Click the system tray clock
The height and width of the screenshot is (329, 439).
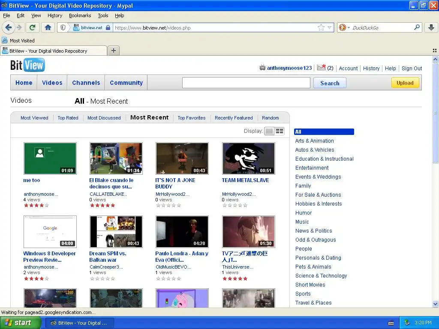click(423, 323)
